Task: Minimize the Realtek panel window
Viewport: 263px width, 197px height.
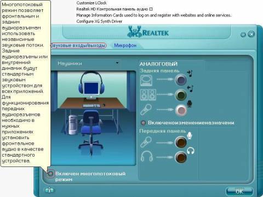Action: [243, 34]
